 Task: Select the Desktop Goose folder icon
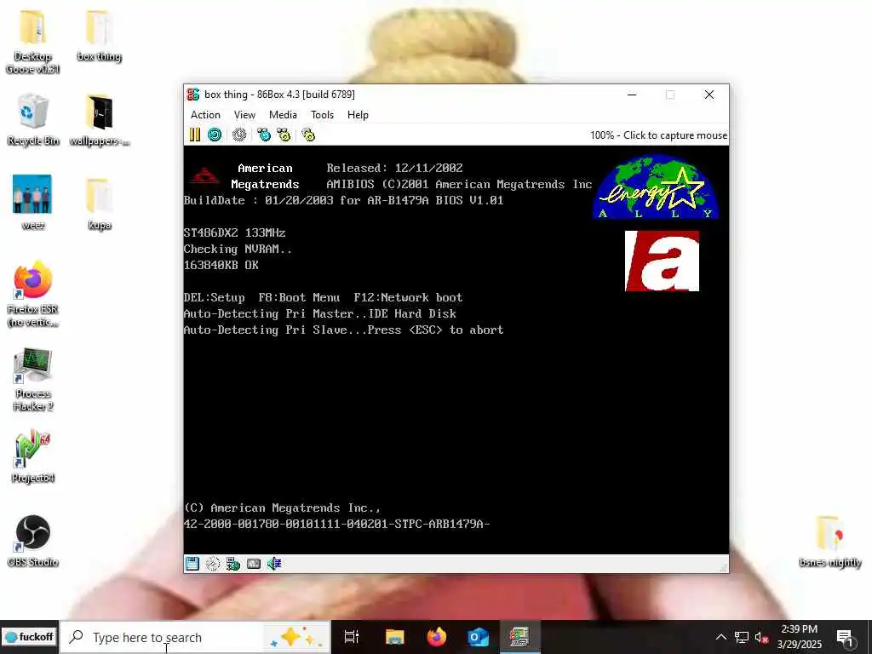click(33, 43)
